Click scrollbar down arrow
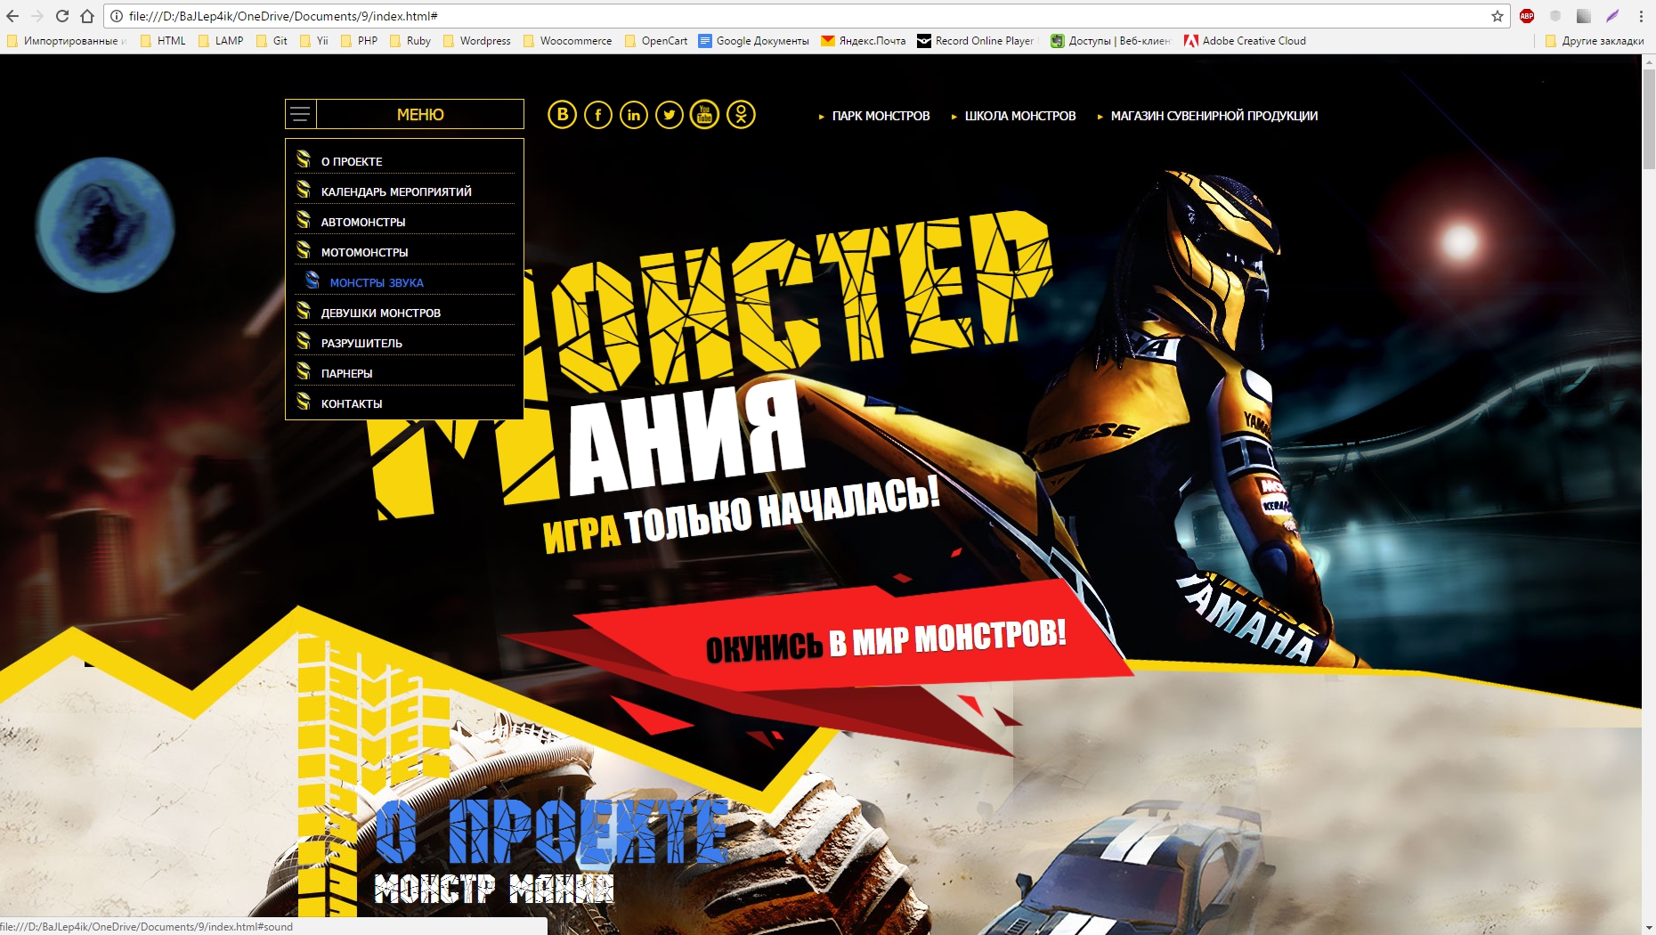 1649,928
